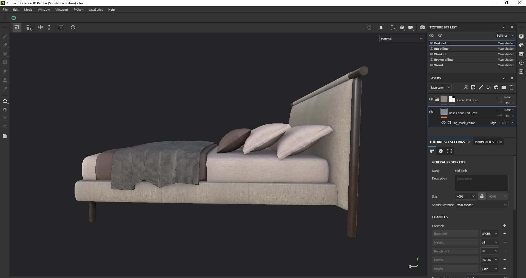Click the hourglass baking icon in left toolbar

click(5, 118)
